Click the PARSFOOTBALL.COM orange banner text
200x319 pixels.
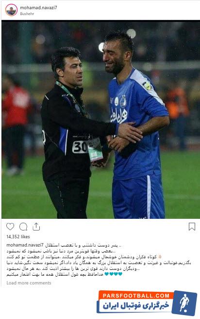click(x=135, y=296)
